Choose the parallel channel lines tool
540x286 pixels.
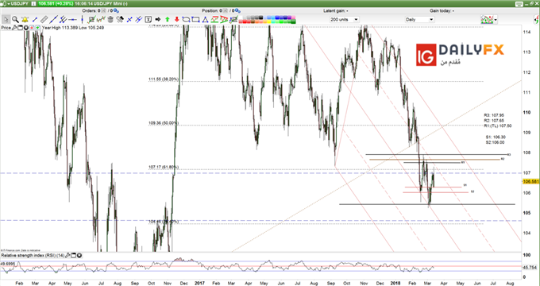point(63,19)
